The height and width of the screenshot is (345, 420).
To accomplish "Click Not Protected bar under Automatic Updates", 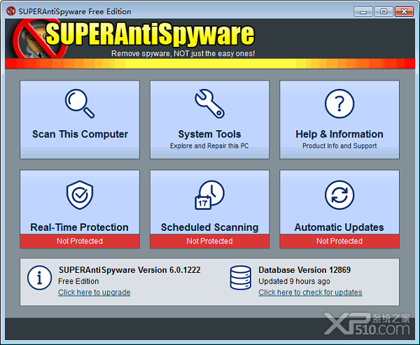I will [x=339, y=241].
